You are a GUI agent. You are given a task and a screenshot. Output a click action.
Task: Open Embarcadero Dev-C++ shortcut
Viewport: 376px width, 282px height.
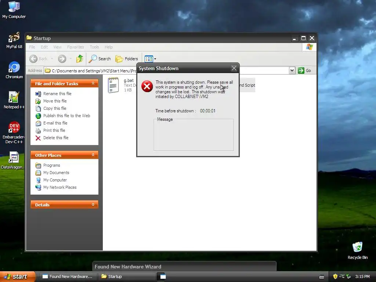coord(14,133)
